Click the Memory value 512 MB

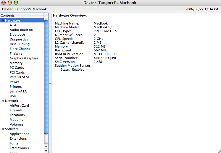click(x=100, y=46)
